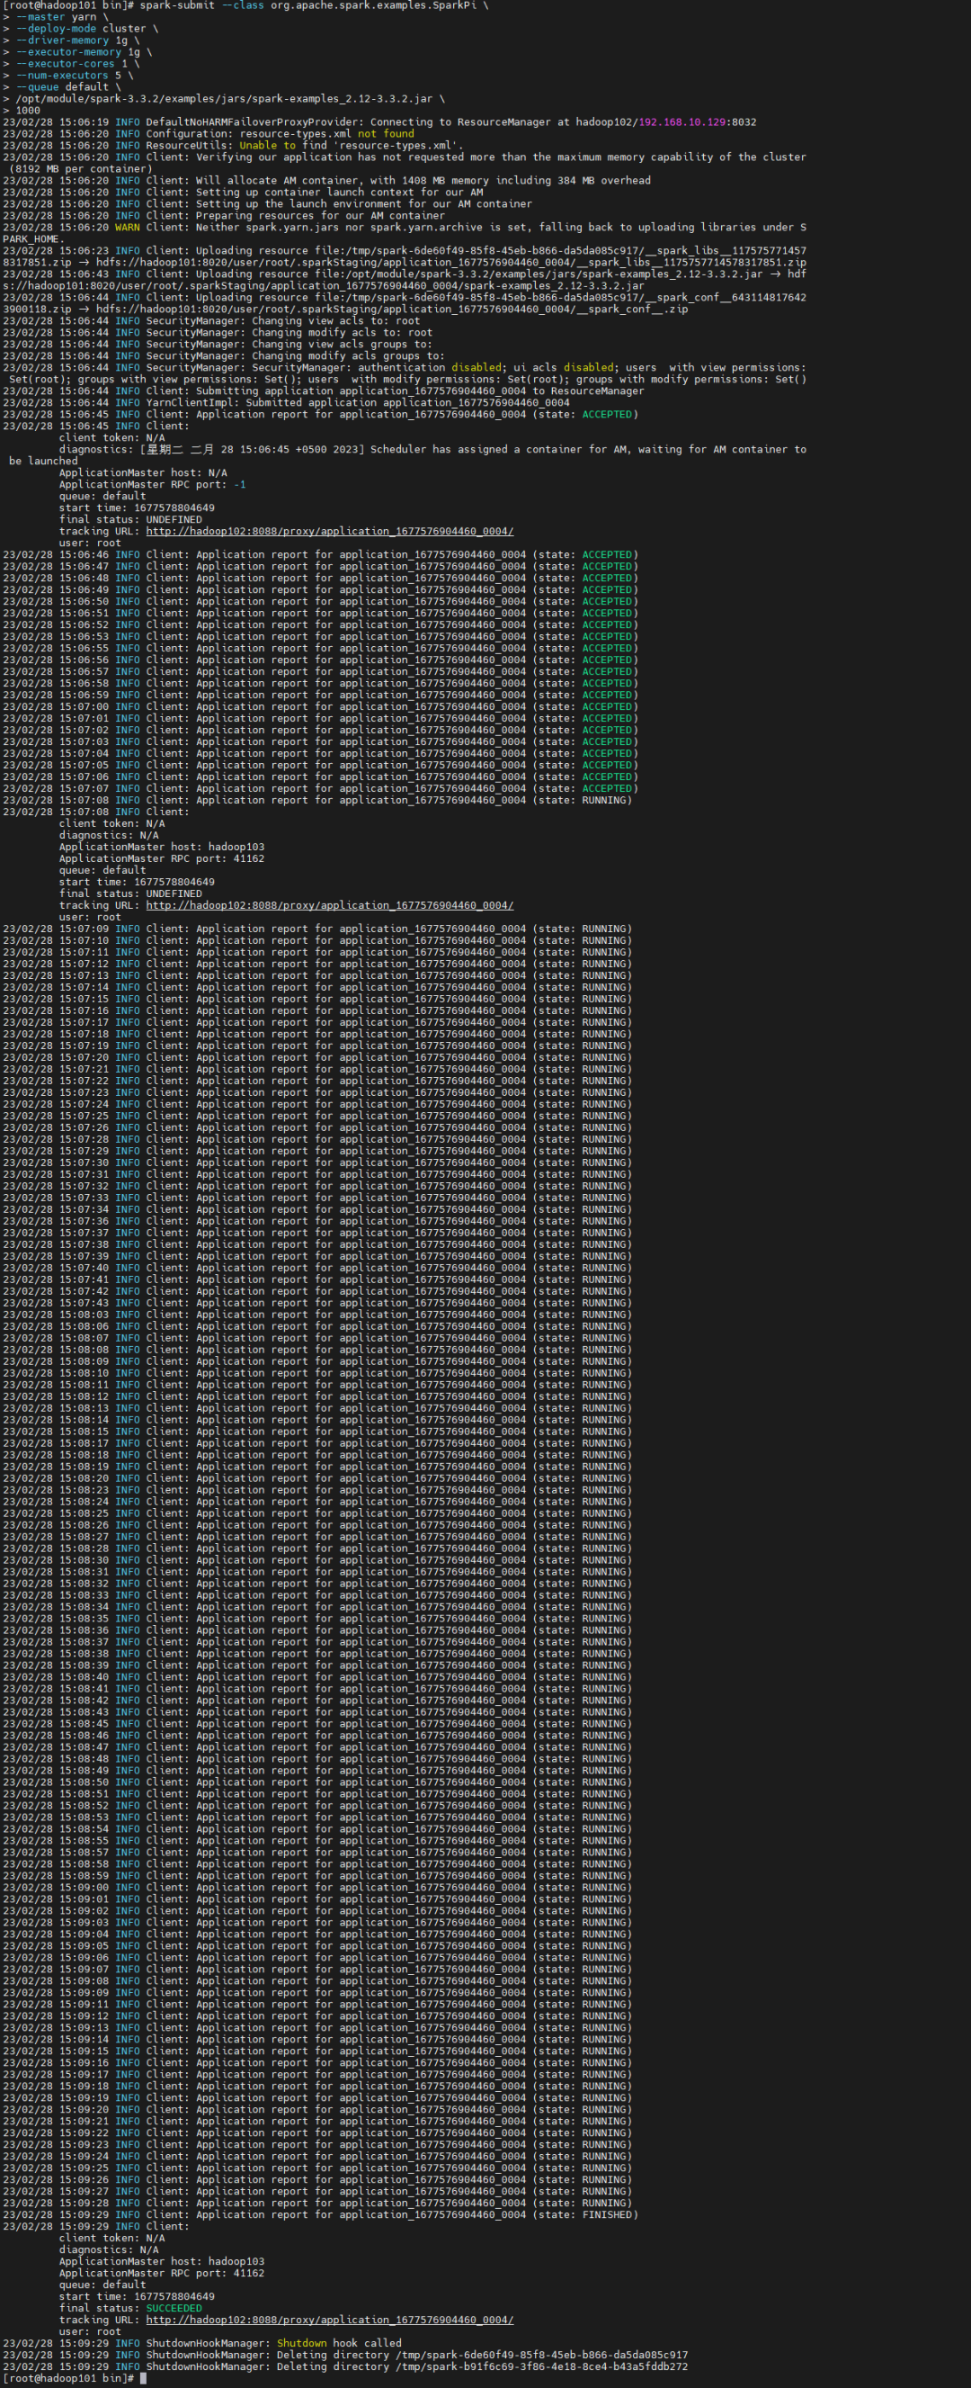This screenshot has height=2388, width=971.
Task: Click the '--deploy-mode cluster' option line
Action: 81,29
